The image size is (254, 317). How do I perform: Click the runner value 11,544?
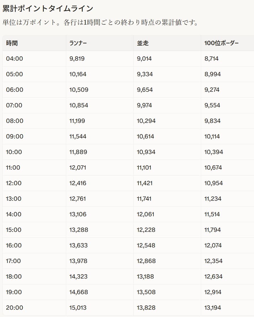[78, 137]
